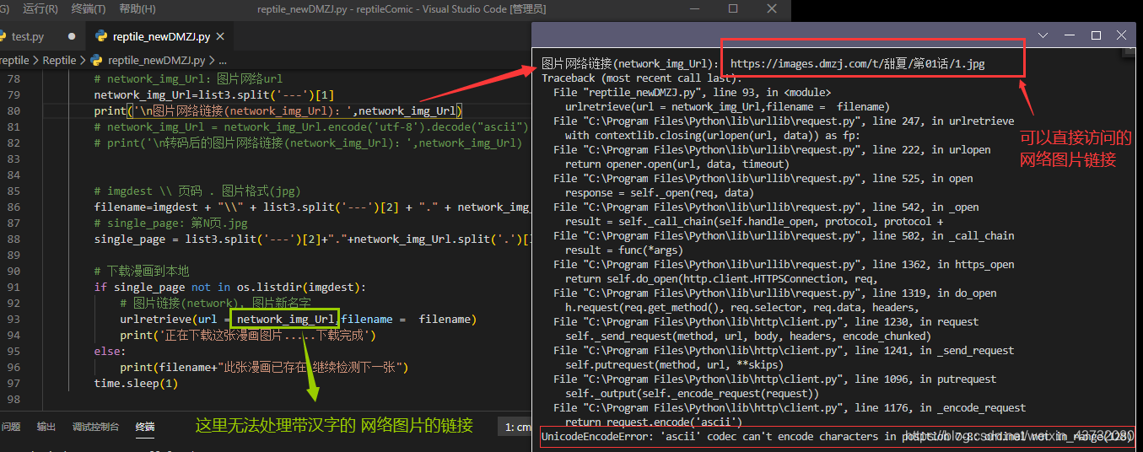1143x452 pixels.
Task: Open the 运行(R) menu
Action: (x=40, y=8)
